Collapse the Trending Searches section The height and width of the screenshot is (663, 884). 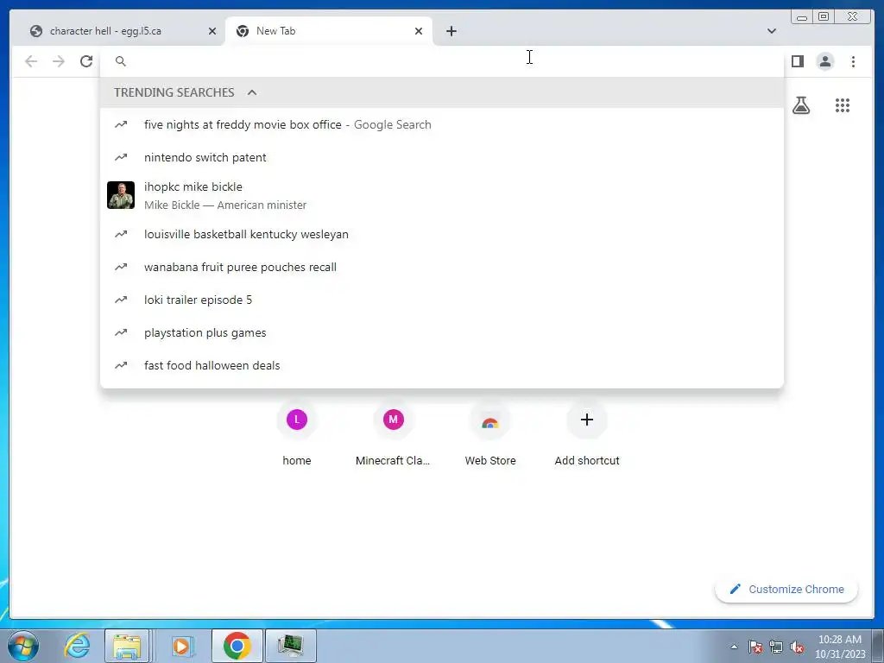[252, 92]
